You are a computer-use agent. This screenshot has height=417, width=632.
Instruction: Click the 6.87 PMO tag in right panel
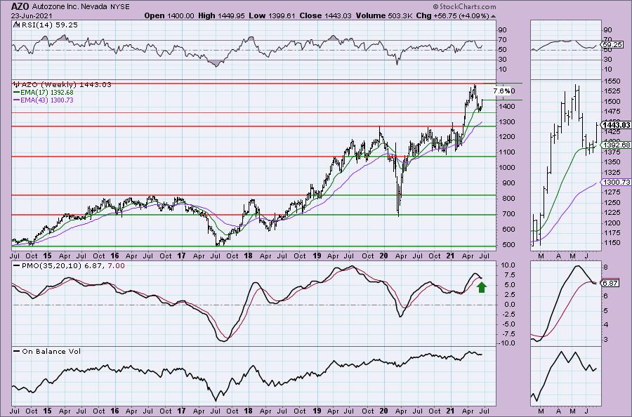610,283
